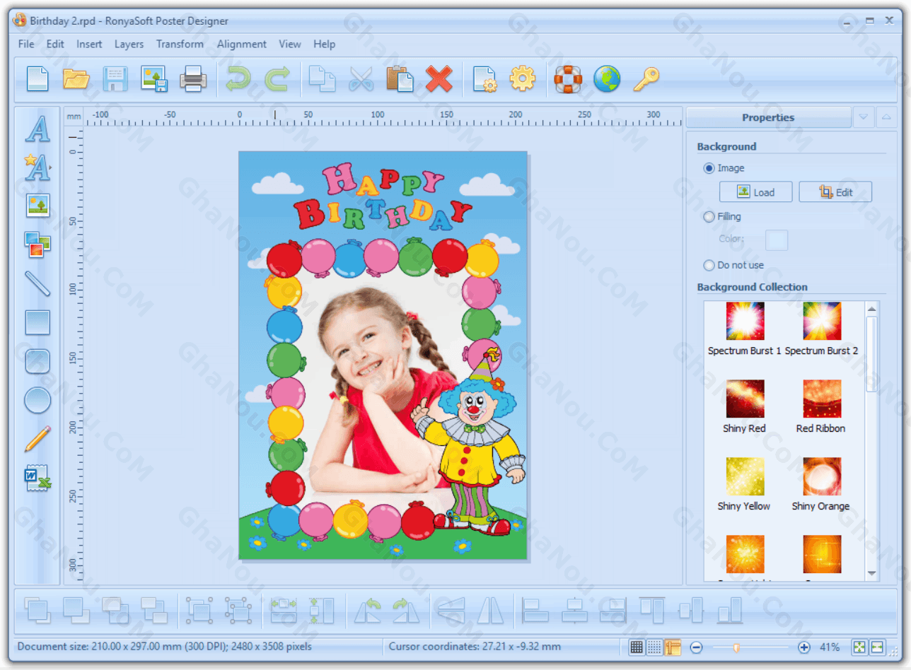Open the View menu

[290, 44]
